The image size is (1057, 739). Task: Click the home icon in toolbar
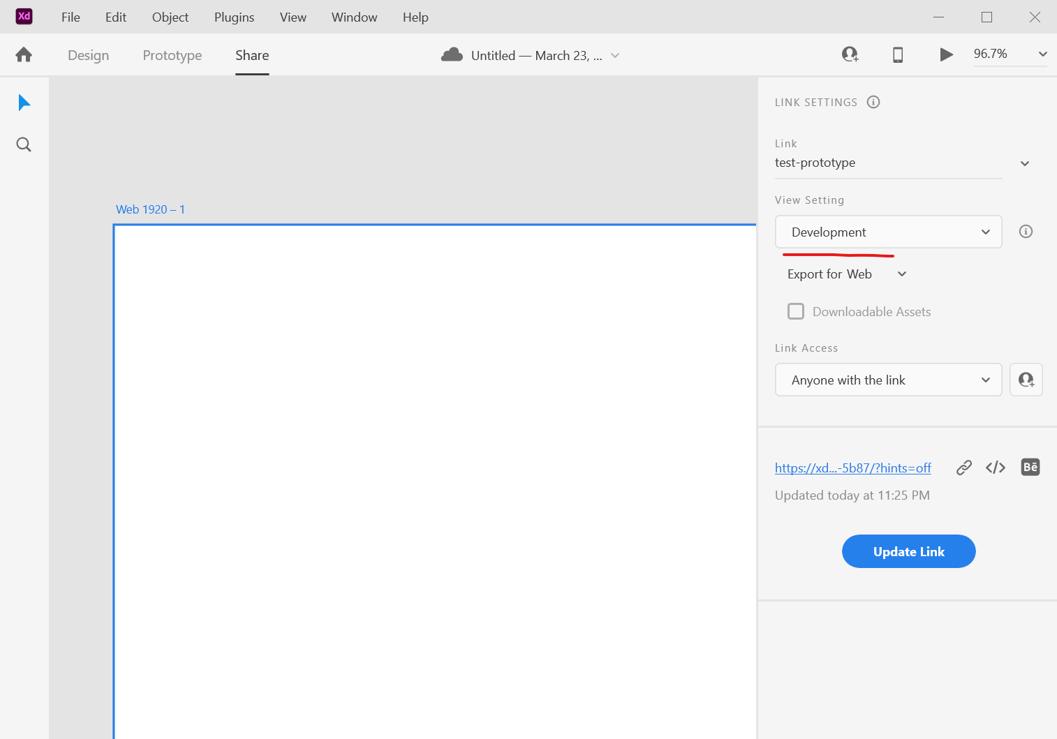[x=23, y=54]
